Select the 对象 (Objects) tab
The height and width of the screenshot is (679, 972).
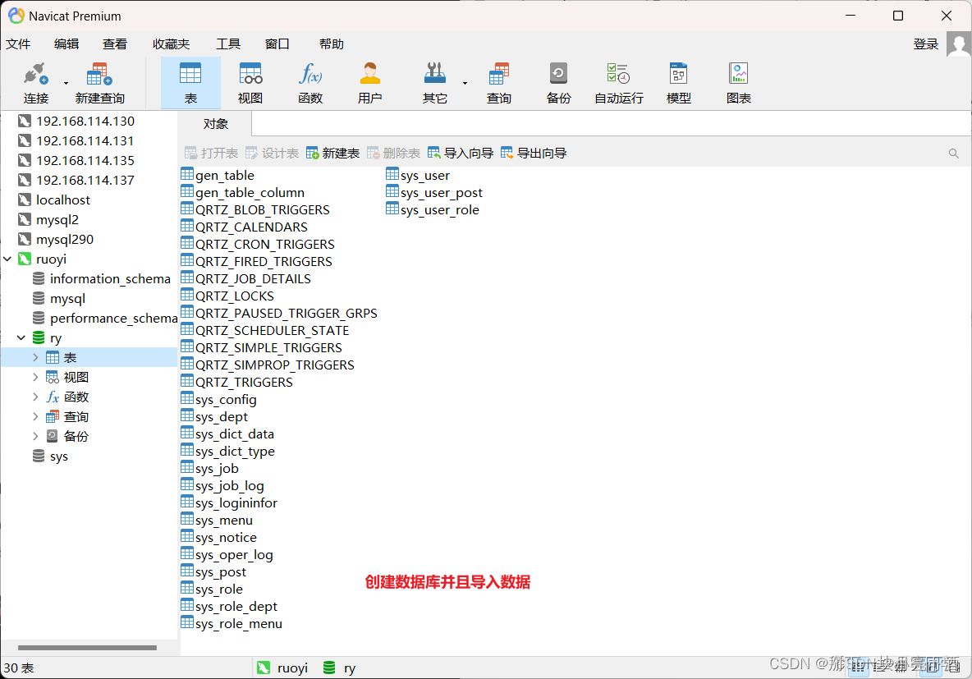tap(215, 123)
